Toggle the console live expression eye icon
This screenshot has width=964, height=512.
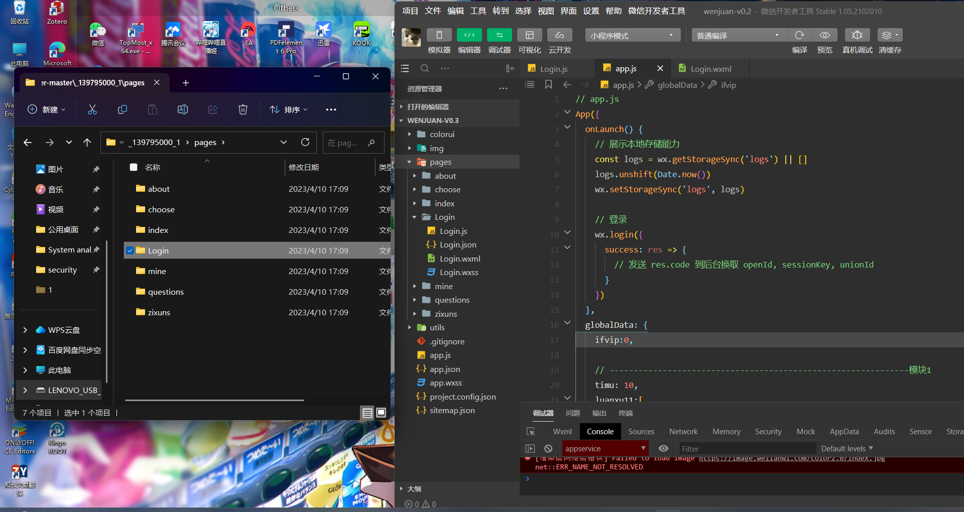(663, 448)
